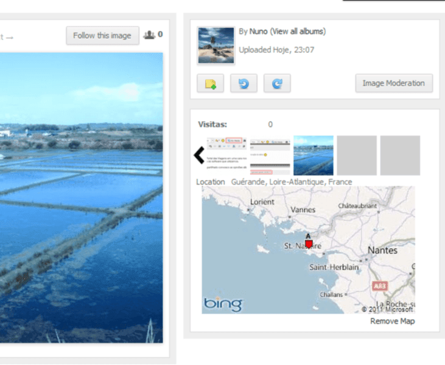Screen dimensions: 445x365
Task: Open Guérande, Loire-Atlantique, France location link
Action: [x=292, y=182]
